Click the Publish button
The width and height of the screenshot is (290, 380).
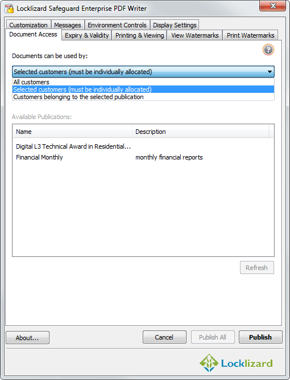pyautogui.click(x=260, y=337)
